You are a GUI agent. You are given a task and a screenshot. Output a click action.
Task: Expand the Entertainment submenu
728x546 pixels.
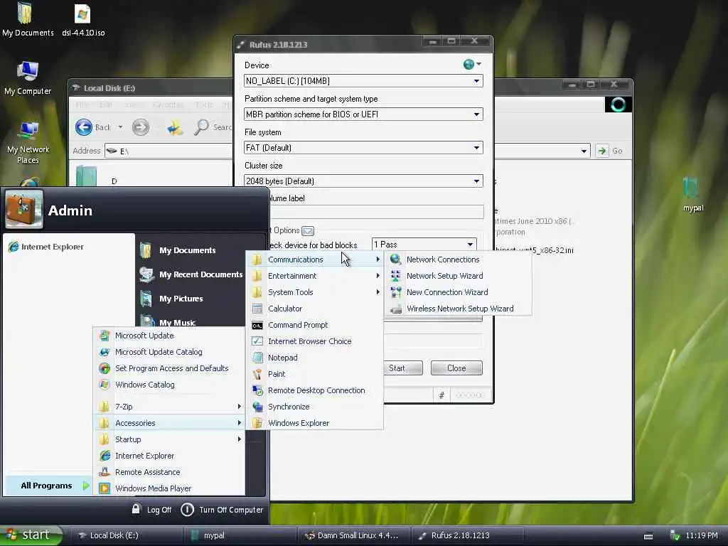tap(314, 276)
